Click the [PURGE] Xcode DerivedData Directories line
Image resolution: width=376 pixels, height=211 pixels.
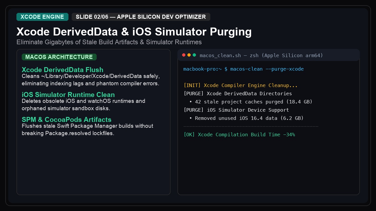click(x=238, y=94)
